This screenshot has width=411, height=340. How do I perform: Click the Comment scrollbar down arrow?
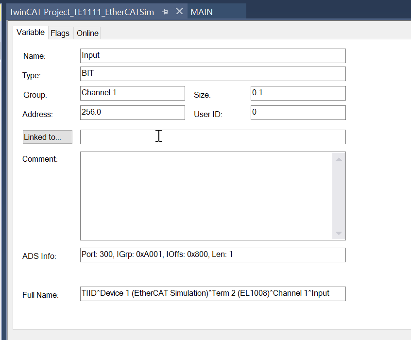[x=339, y=233]
